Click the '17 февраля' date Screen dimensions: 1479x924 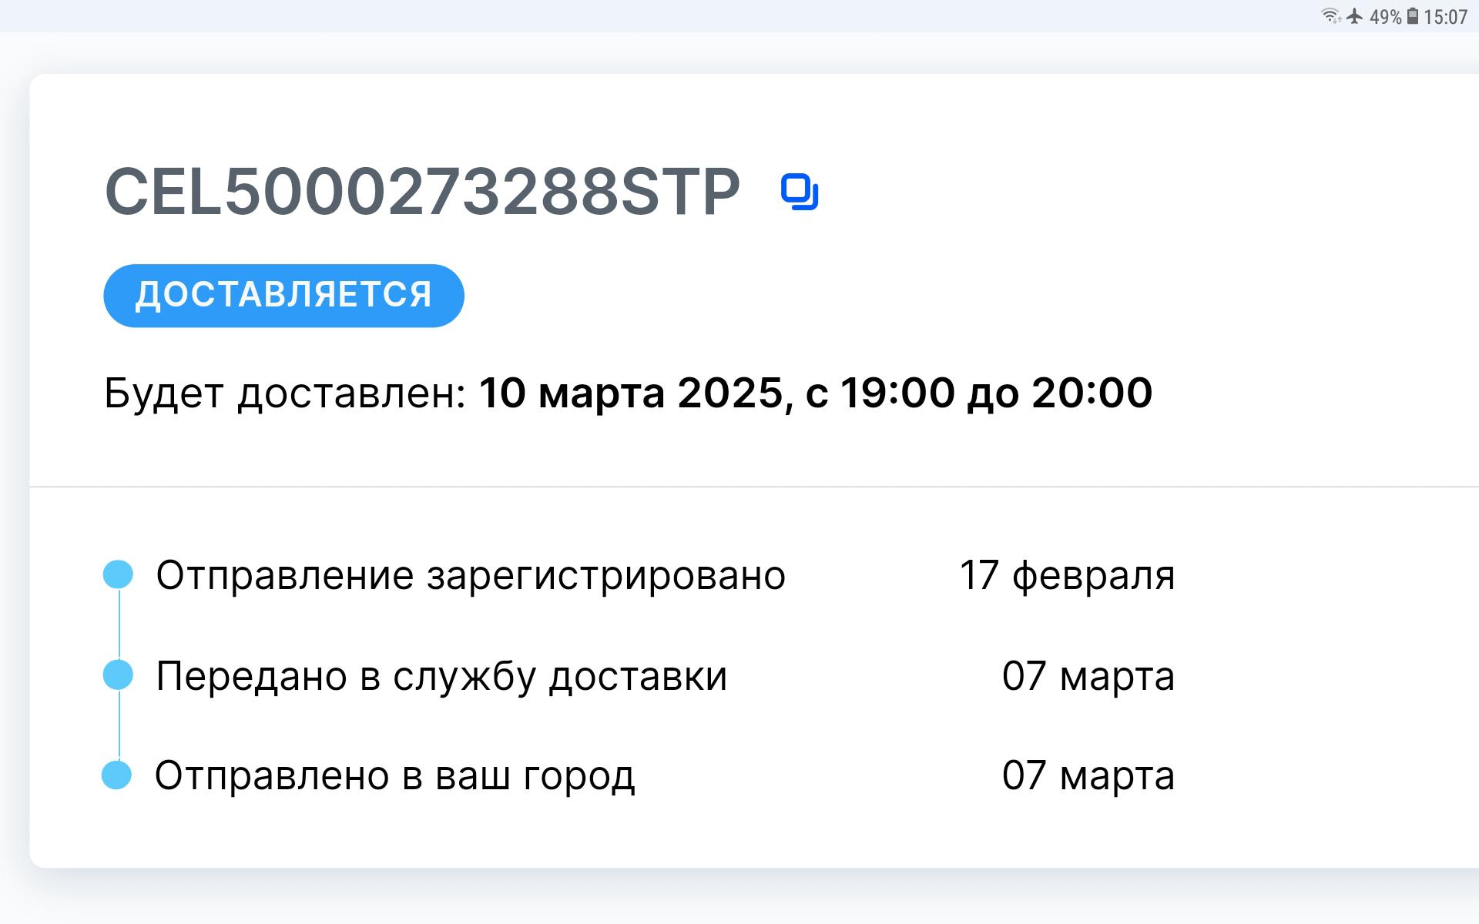tap(1067, 575)
